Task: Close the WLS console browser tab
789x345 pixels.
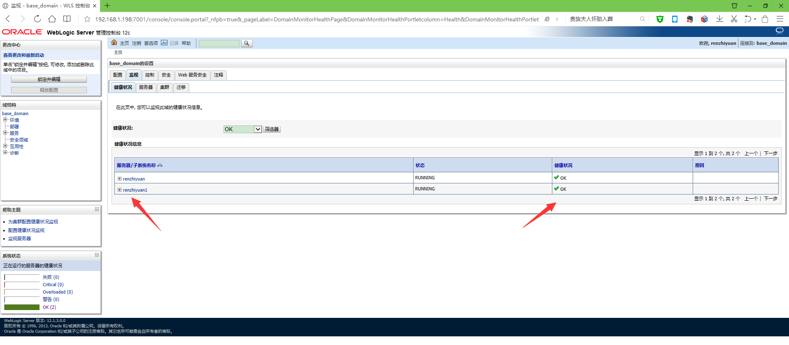Action: (95, 6)
